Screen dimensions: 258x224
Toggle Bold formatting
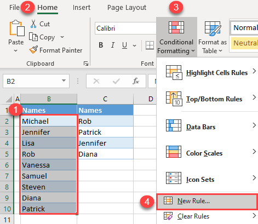pos(101,45)
